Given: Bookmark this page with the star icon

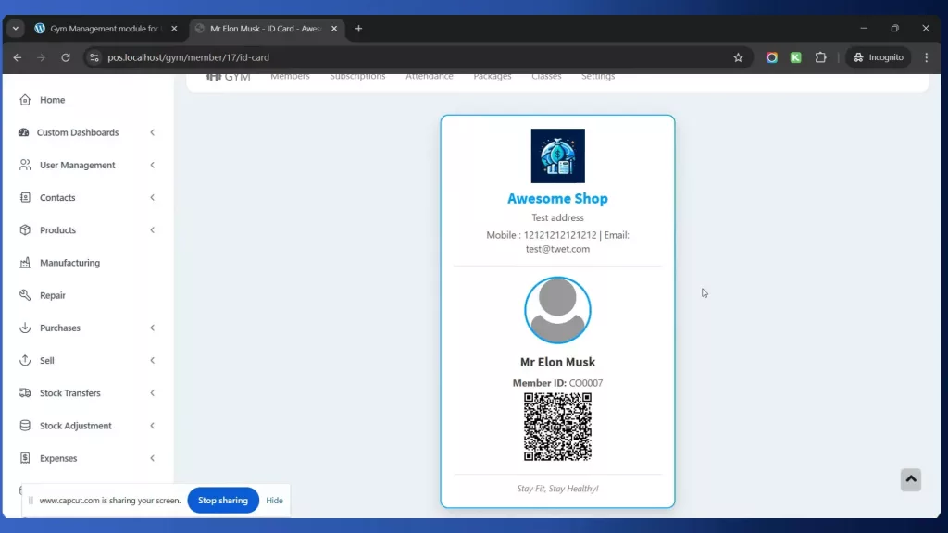Looking at the screenshot, I should pyautogui.click(x=738, y=57).
